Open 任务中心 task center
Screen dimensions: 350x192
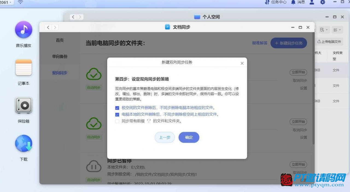point(276,2)
